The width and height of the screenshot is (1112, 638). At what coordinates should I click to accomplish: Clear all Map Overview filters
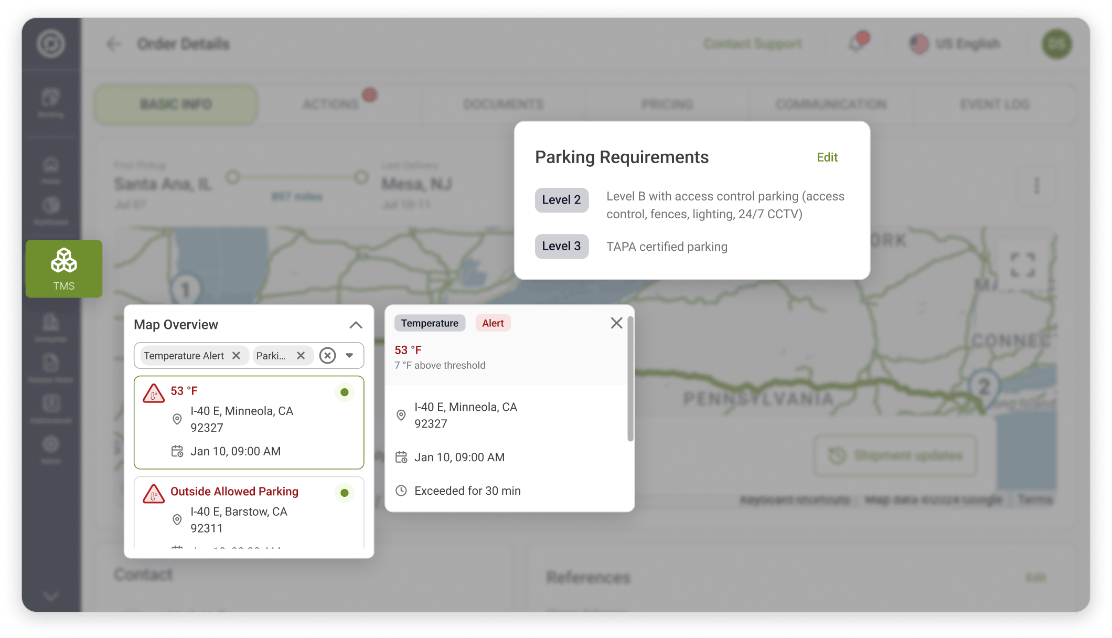pyautogui.click(x=328, y=356)
